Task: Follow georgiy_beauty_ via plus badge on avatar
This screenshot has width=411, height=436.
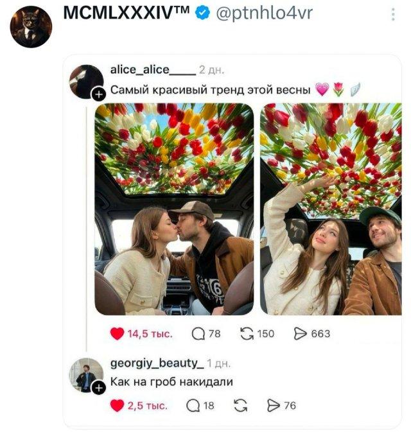Action: click(98, 387)
